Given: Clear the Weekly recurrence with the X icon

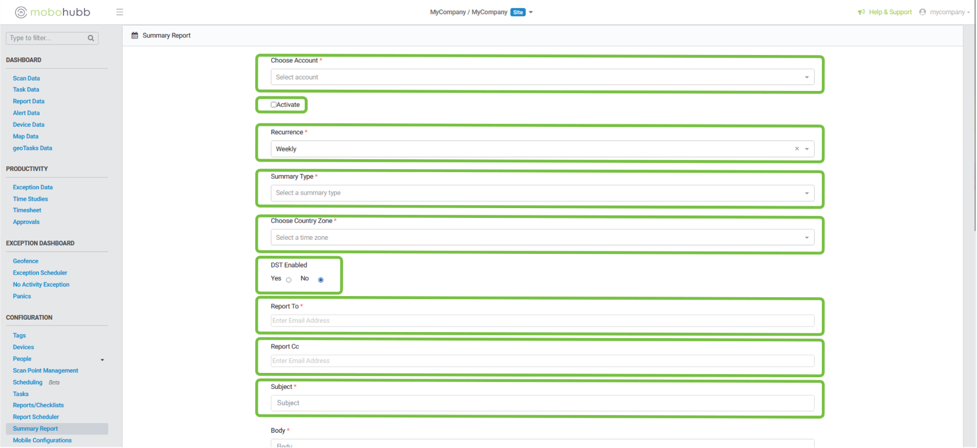Looking at the screenshot, I should click(797, 149).
